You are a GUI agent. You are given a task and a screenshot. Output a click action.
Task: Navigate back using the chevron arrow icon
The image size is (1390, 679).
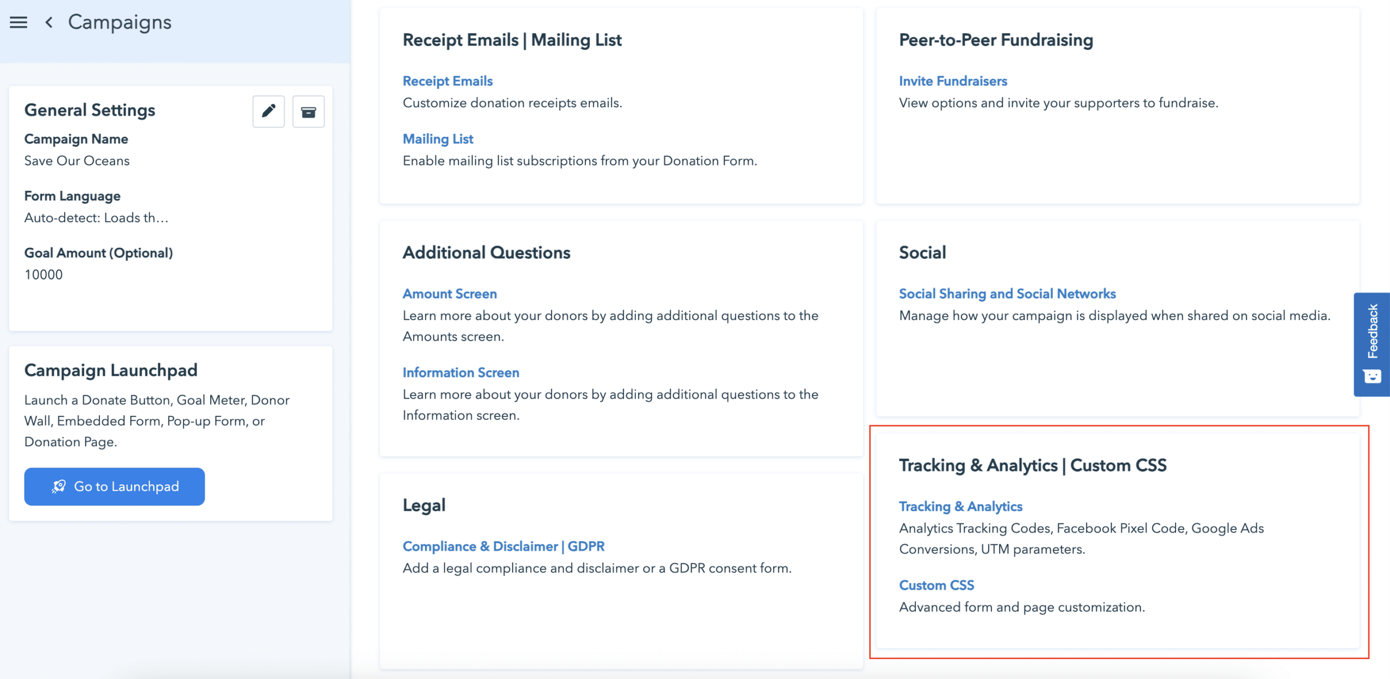coord(48,23)
